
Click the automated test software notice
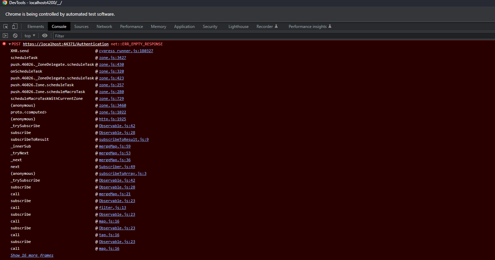pos(60,14)
